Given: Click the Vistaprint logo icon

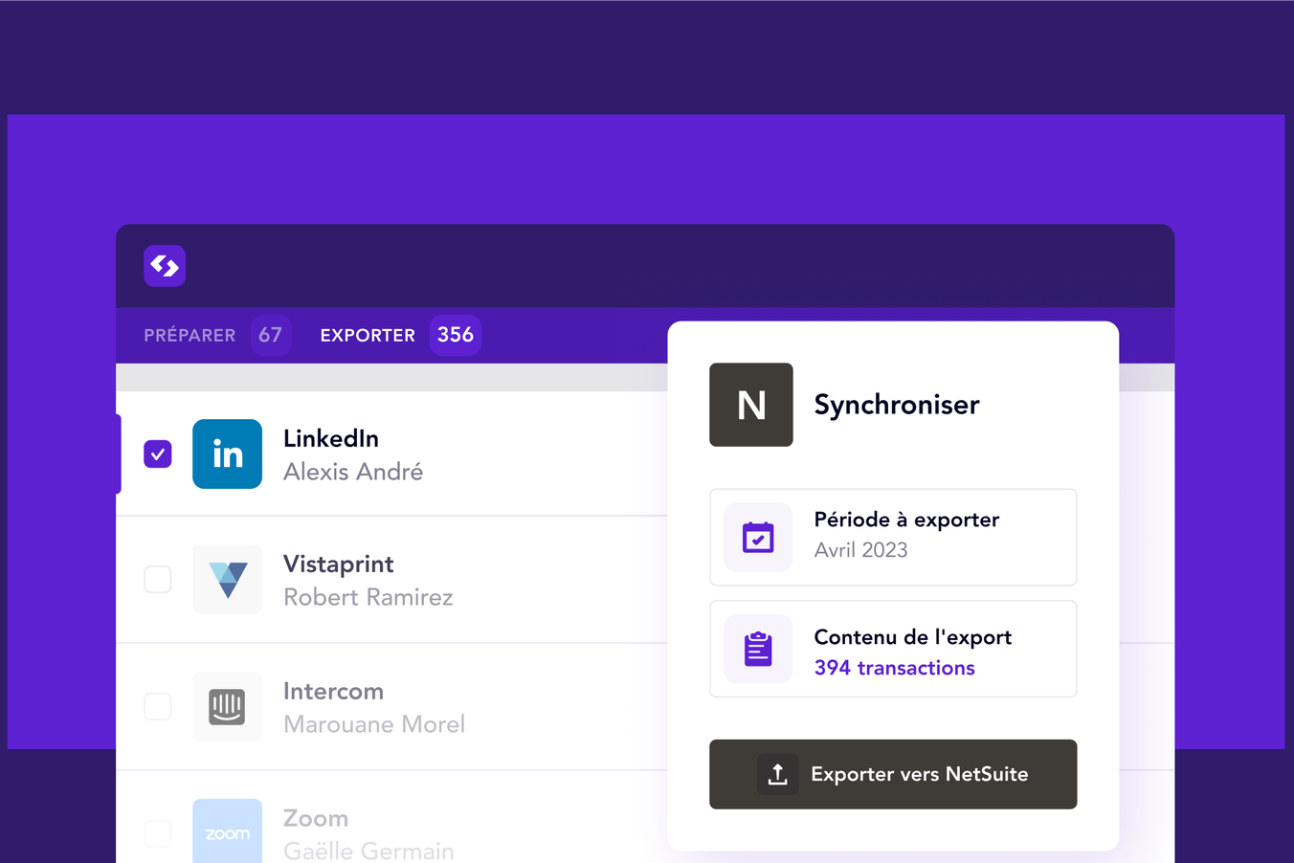Looking at the screenshot, I should (x=227, y=580).
